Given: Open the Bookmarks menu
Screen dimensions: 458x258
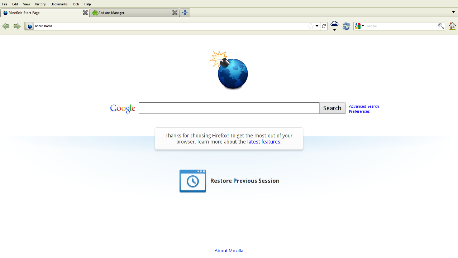Looking at the screenshot, I should pyautogui.click(x=59, y=4).
